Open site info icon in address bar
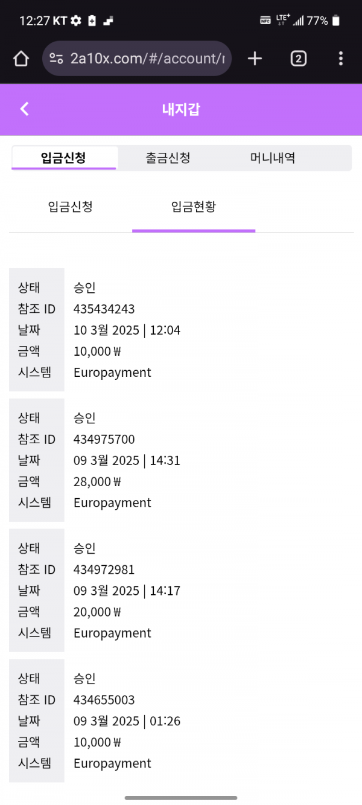The width and height of the screenshot is (362, 805). (56, 59)
